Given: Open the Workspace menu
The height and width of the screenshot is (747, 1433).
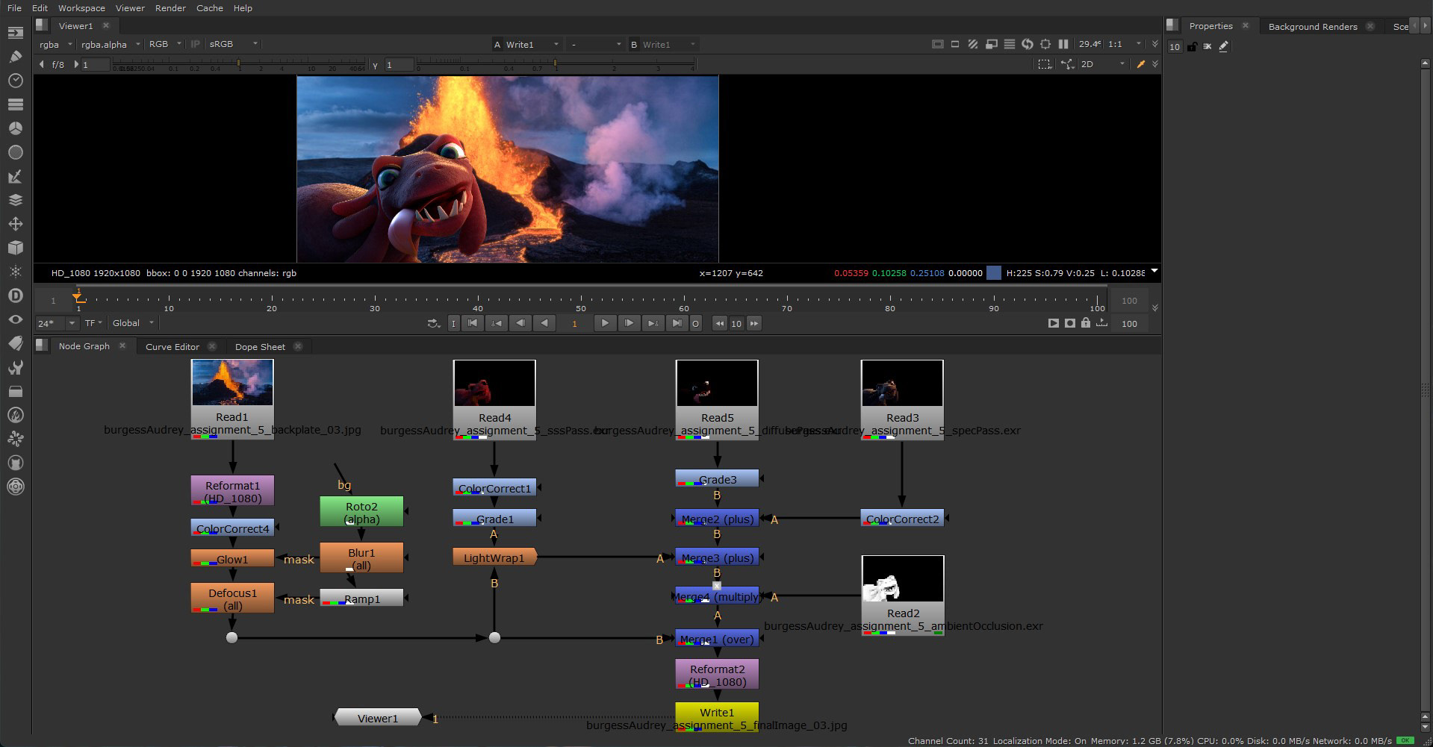Looking at the screenshot, I should [x=81, y=8].
